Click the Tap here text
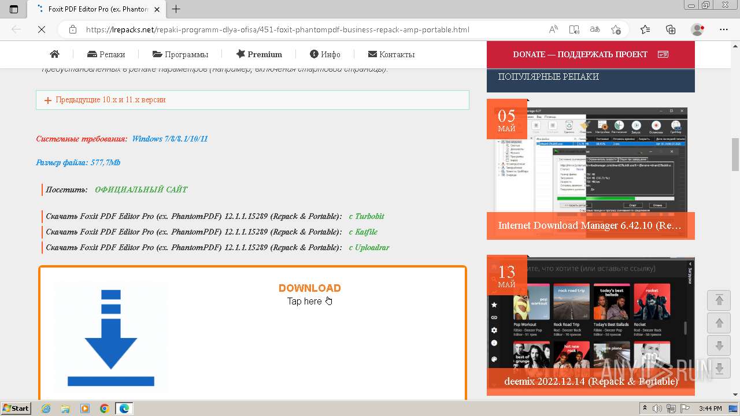This screenshot has height=416, width=740. [304, 301]
